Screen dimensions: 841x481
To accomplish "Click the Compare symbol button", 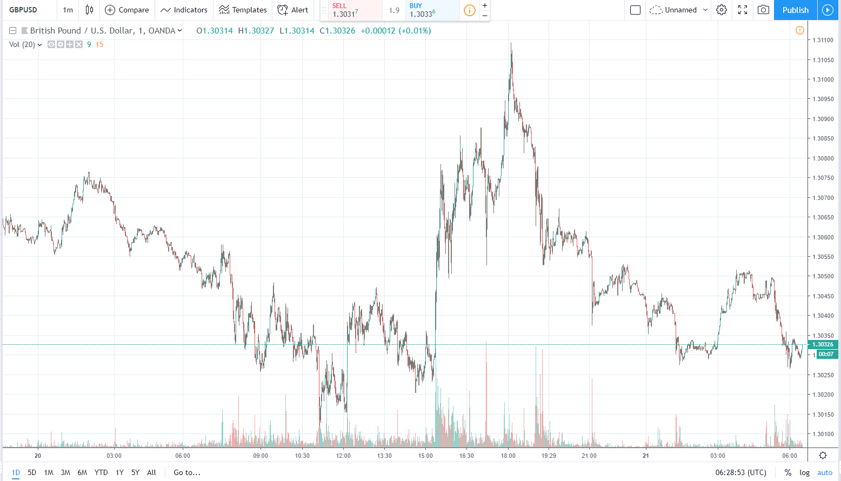I will [x=127, y=10].
